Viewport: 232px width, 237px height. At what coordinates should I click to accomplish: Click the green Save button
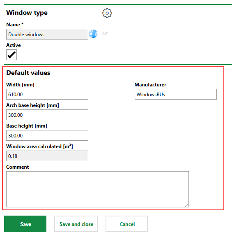tap(25, 224)
